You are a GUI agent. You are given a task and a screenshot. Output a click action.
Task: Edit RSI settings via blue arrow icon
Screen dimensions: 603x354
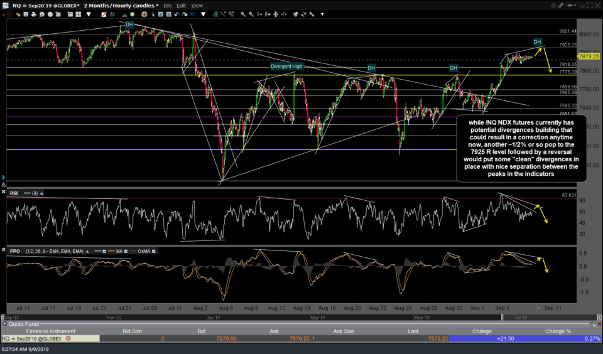point(41,193)
